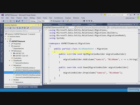This screenshot has height=105, width=140.
Task: Refresh Solution Explorer with the circular arrow
Action: pos(20,28)
